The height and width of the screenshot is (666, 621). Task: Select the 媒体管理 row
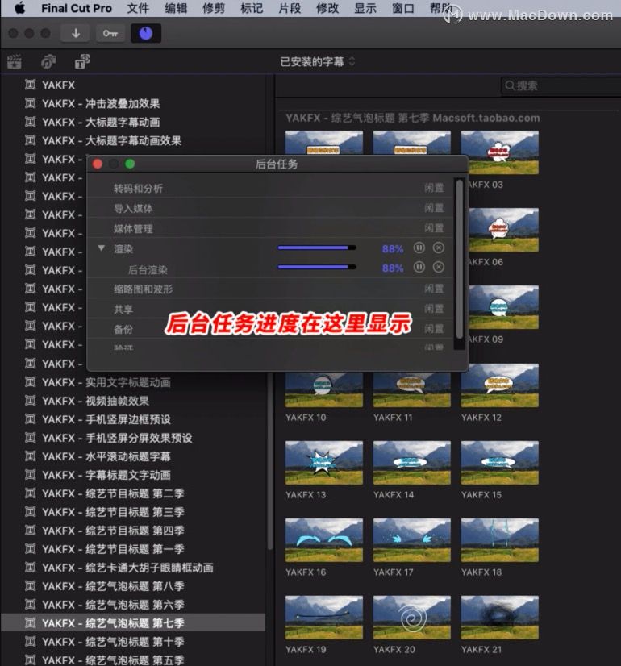270,228
